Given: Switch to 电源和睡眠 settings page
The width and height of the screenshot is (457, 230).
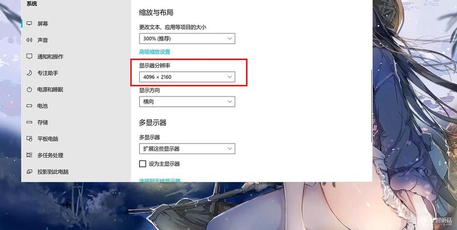Looking at the screenshot, I should click(50, 90).
